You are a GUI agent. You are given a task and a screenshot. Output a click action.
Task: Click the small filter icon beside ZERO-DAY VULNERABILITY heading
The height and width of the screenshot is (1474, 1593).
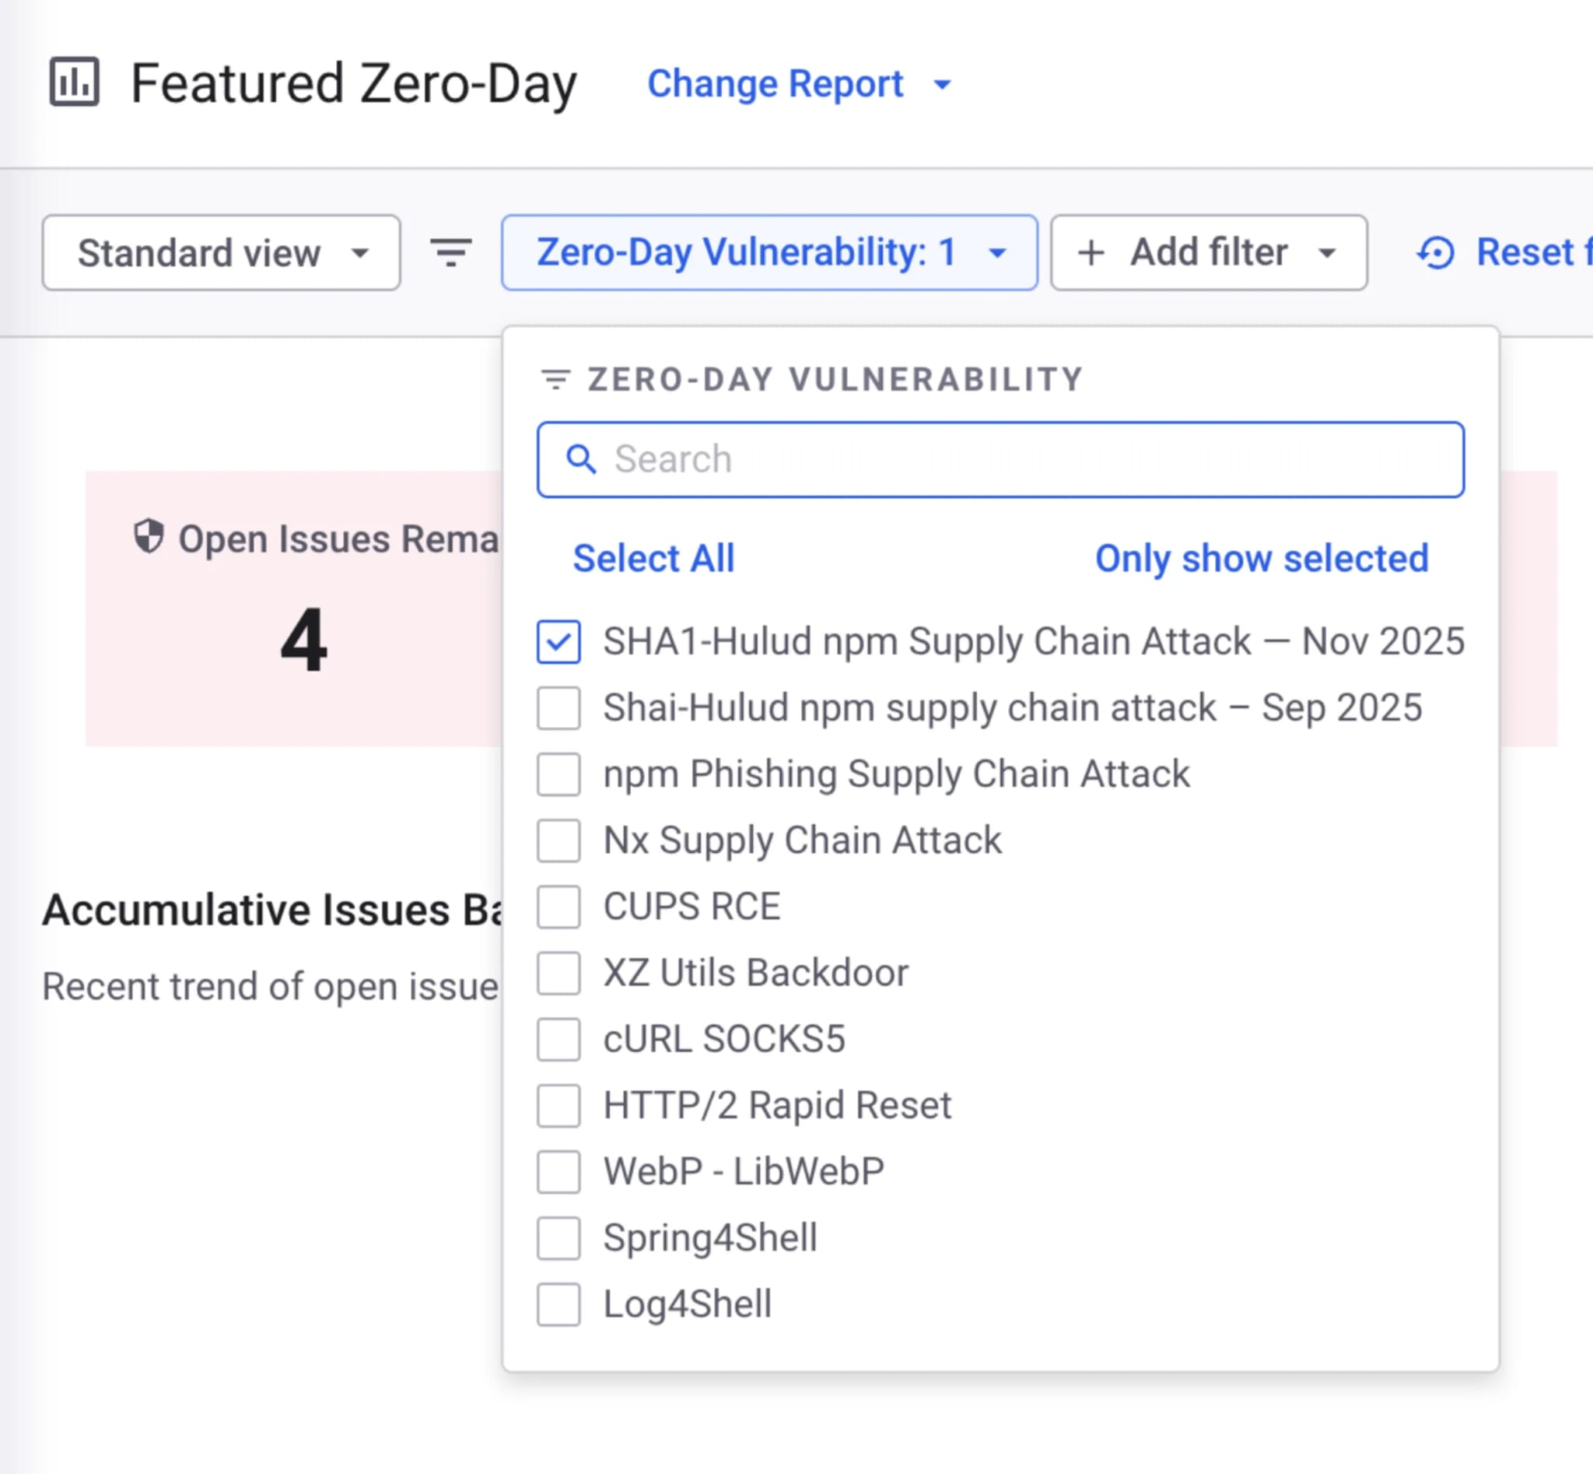pyautogui.click(x=555, y=380)
